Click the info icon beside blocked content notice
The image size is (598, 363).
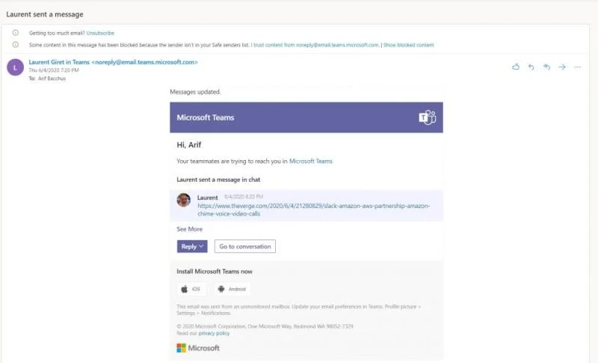[15, 45]
